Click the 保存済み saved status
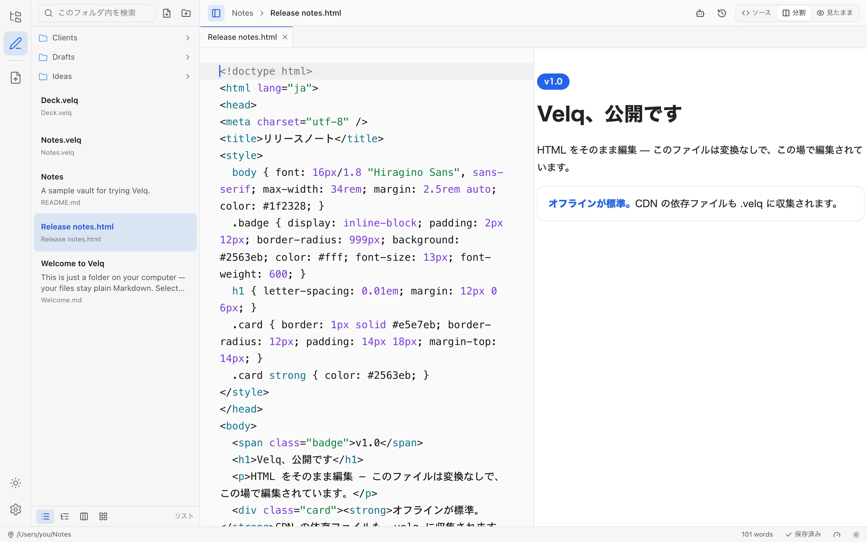867x542 pixels. 803,534
